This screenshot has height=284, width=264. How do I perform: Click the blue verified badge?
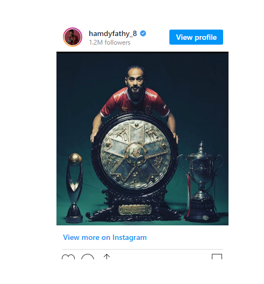click(143, 33)
